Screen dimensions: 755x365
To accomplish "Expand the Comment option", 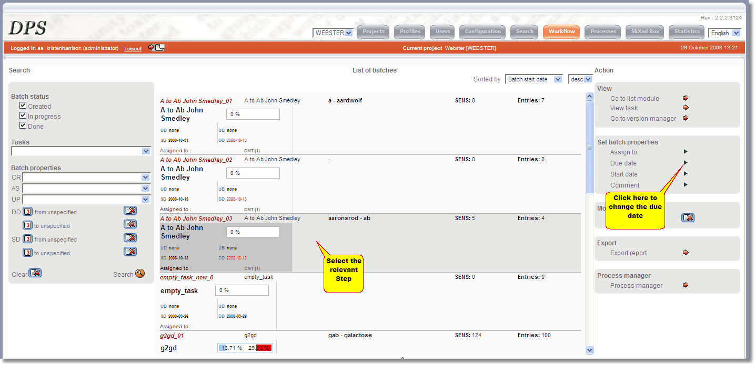I will (686, 185).
